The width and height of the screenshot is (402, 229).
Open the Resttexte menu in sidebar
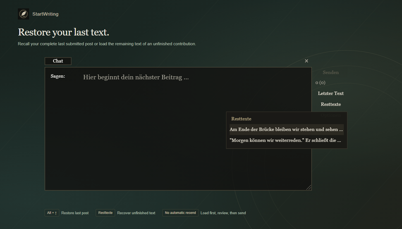[331, 104]
